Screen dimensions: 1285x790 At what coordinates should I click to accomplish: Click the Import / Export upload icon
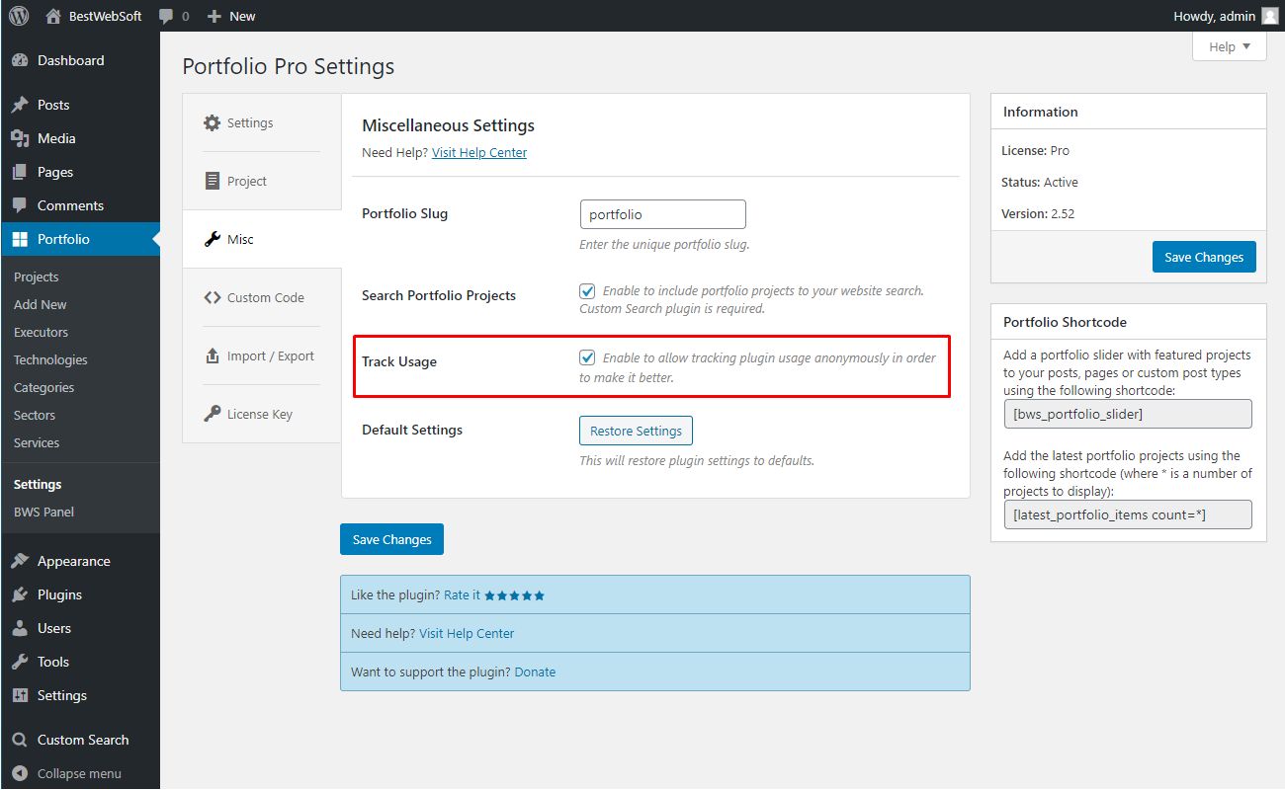click(213, 355)
